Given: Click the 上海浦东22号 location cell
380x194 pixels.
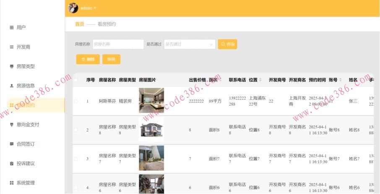Looking at the screenshot, I should click(258, 101).
